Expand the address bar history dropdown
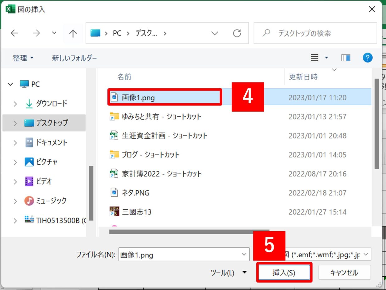Screen dimensions: 386x290 (214, 33)
